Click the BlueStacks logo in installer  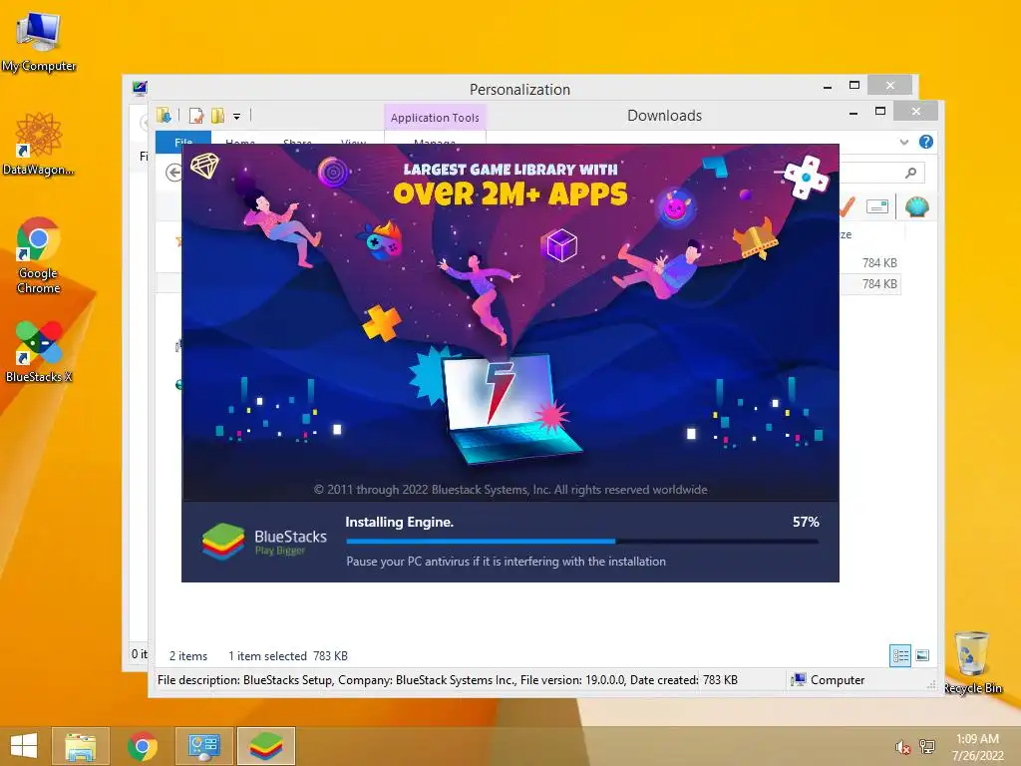point(264,541)
